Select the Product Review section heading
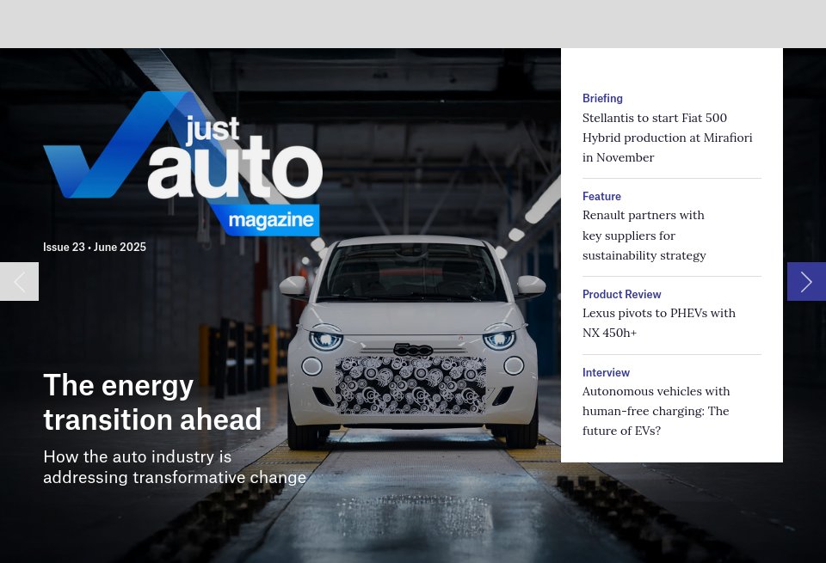The width and height of the screenshot is (826, 563). click(621, 294)
